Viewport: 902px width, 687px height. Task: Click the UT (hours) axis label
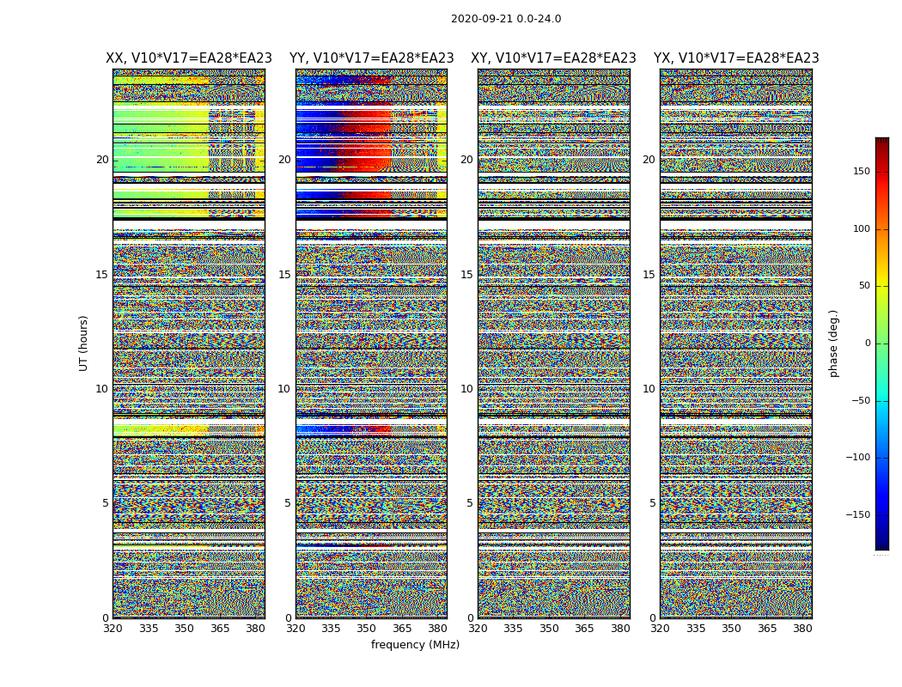pyautogui.click(x=83, y=343)
